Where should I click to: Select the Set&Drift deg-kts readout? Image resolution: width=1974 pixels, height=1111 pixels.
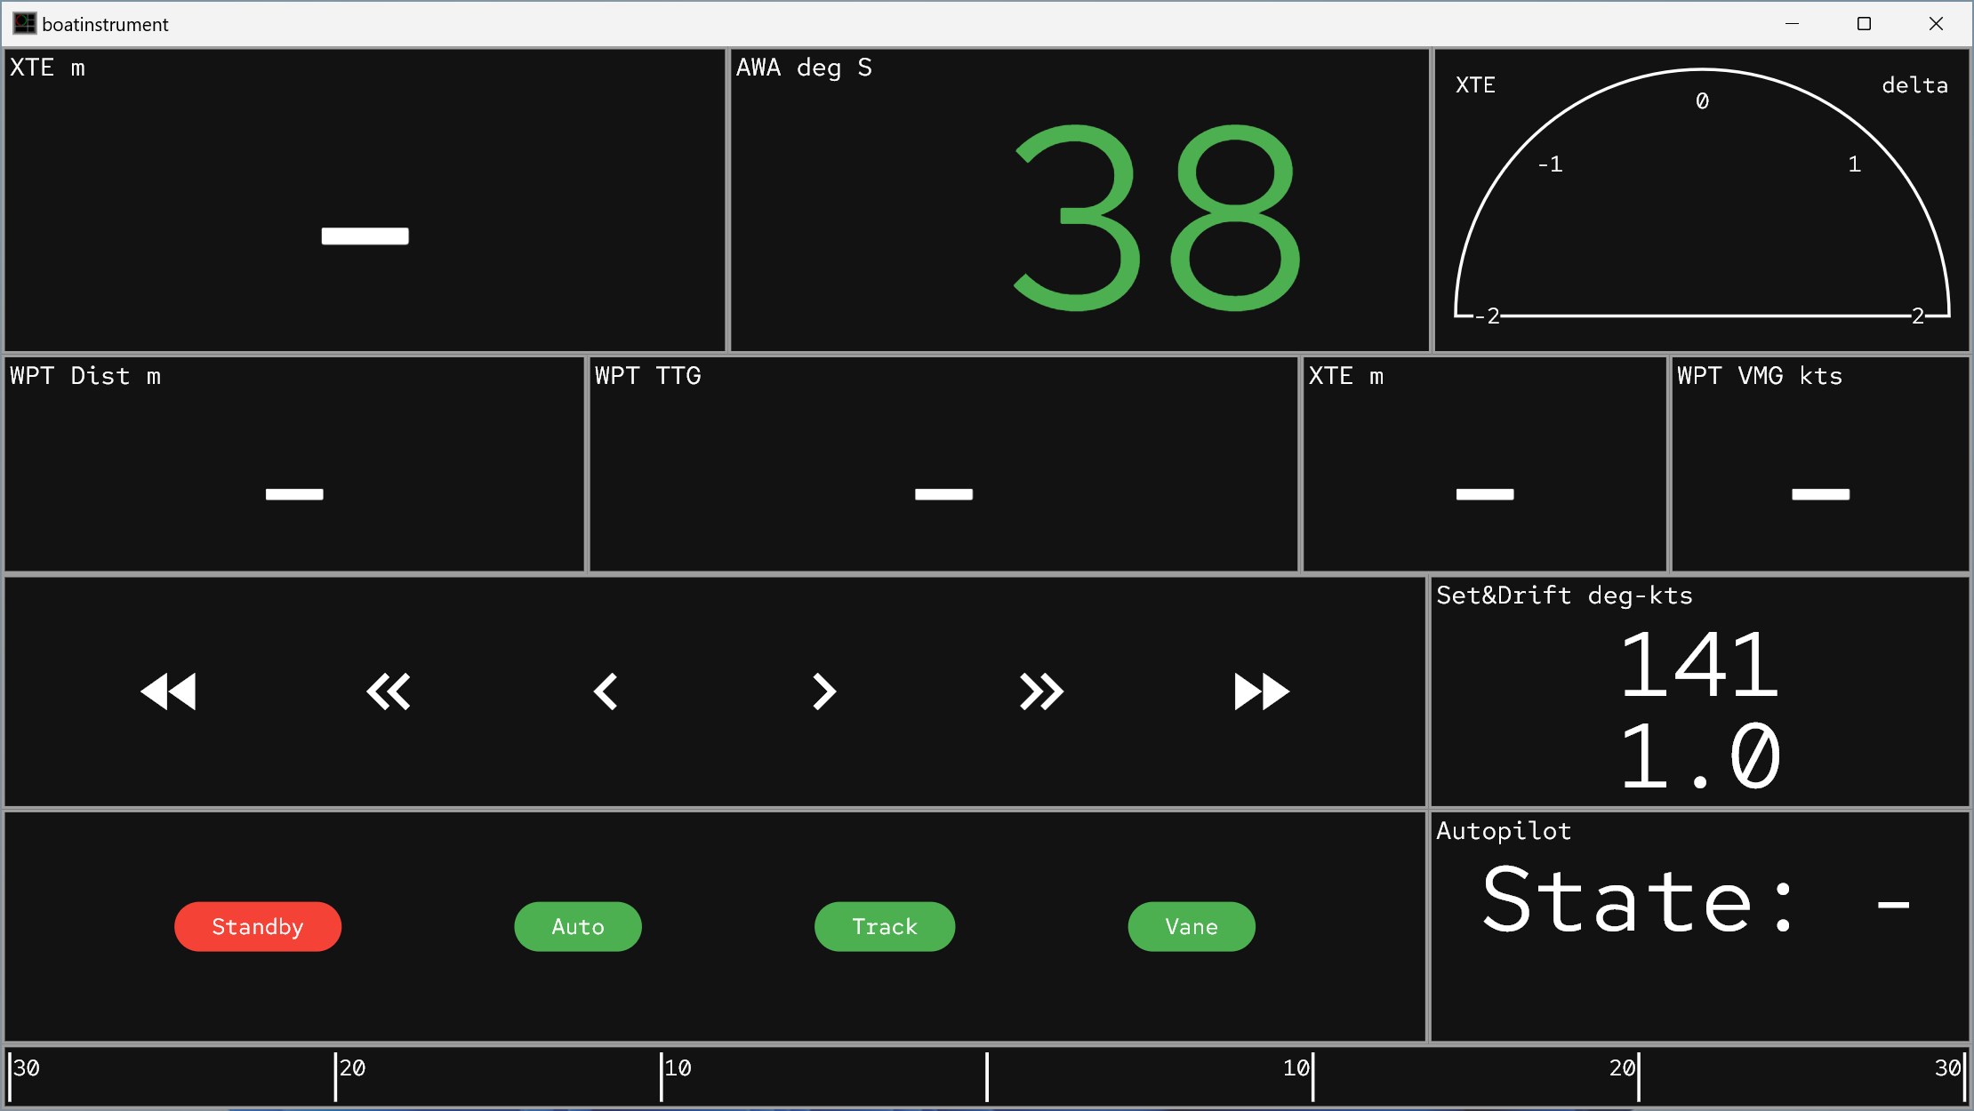click(x=1699, y=707)
